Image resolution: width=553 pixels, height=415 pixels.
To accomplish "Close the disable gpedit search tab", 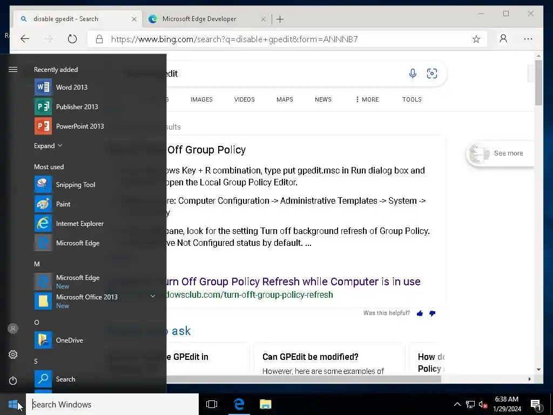I will coord(134,19).
